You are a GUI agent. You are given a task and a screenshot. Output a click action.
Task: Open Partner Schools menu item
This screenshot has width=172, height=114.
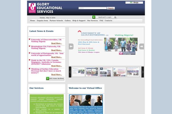coord(56,21)
